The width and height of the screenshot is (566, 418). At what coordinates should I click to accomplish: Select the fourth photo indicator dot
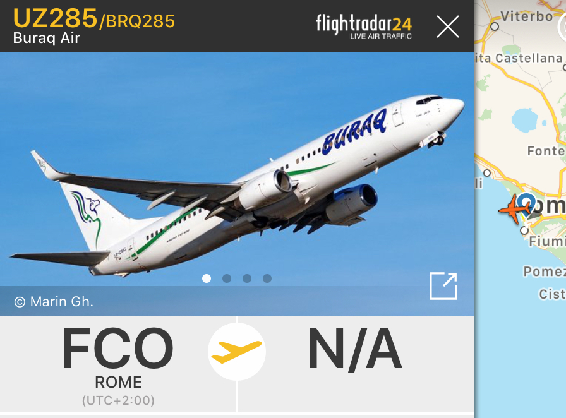click(x=267, y=278)
